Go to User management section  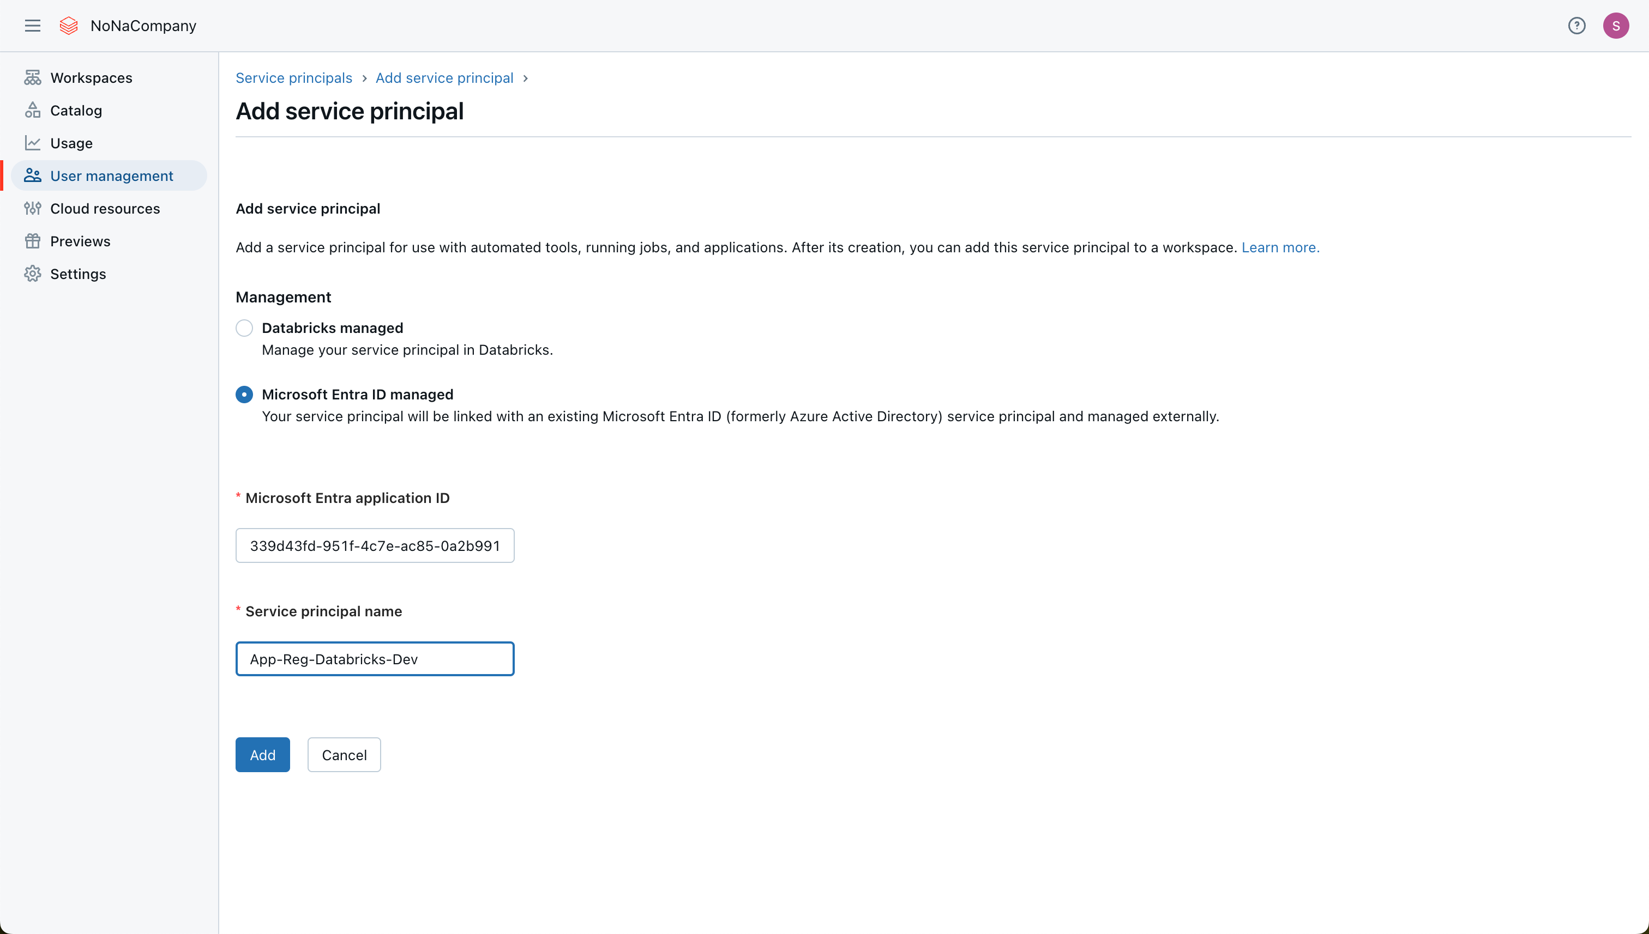click(x=111, y=176)
